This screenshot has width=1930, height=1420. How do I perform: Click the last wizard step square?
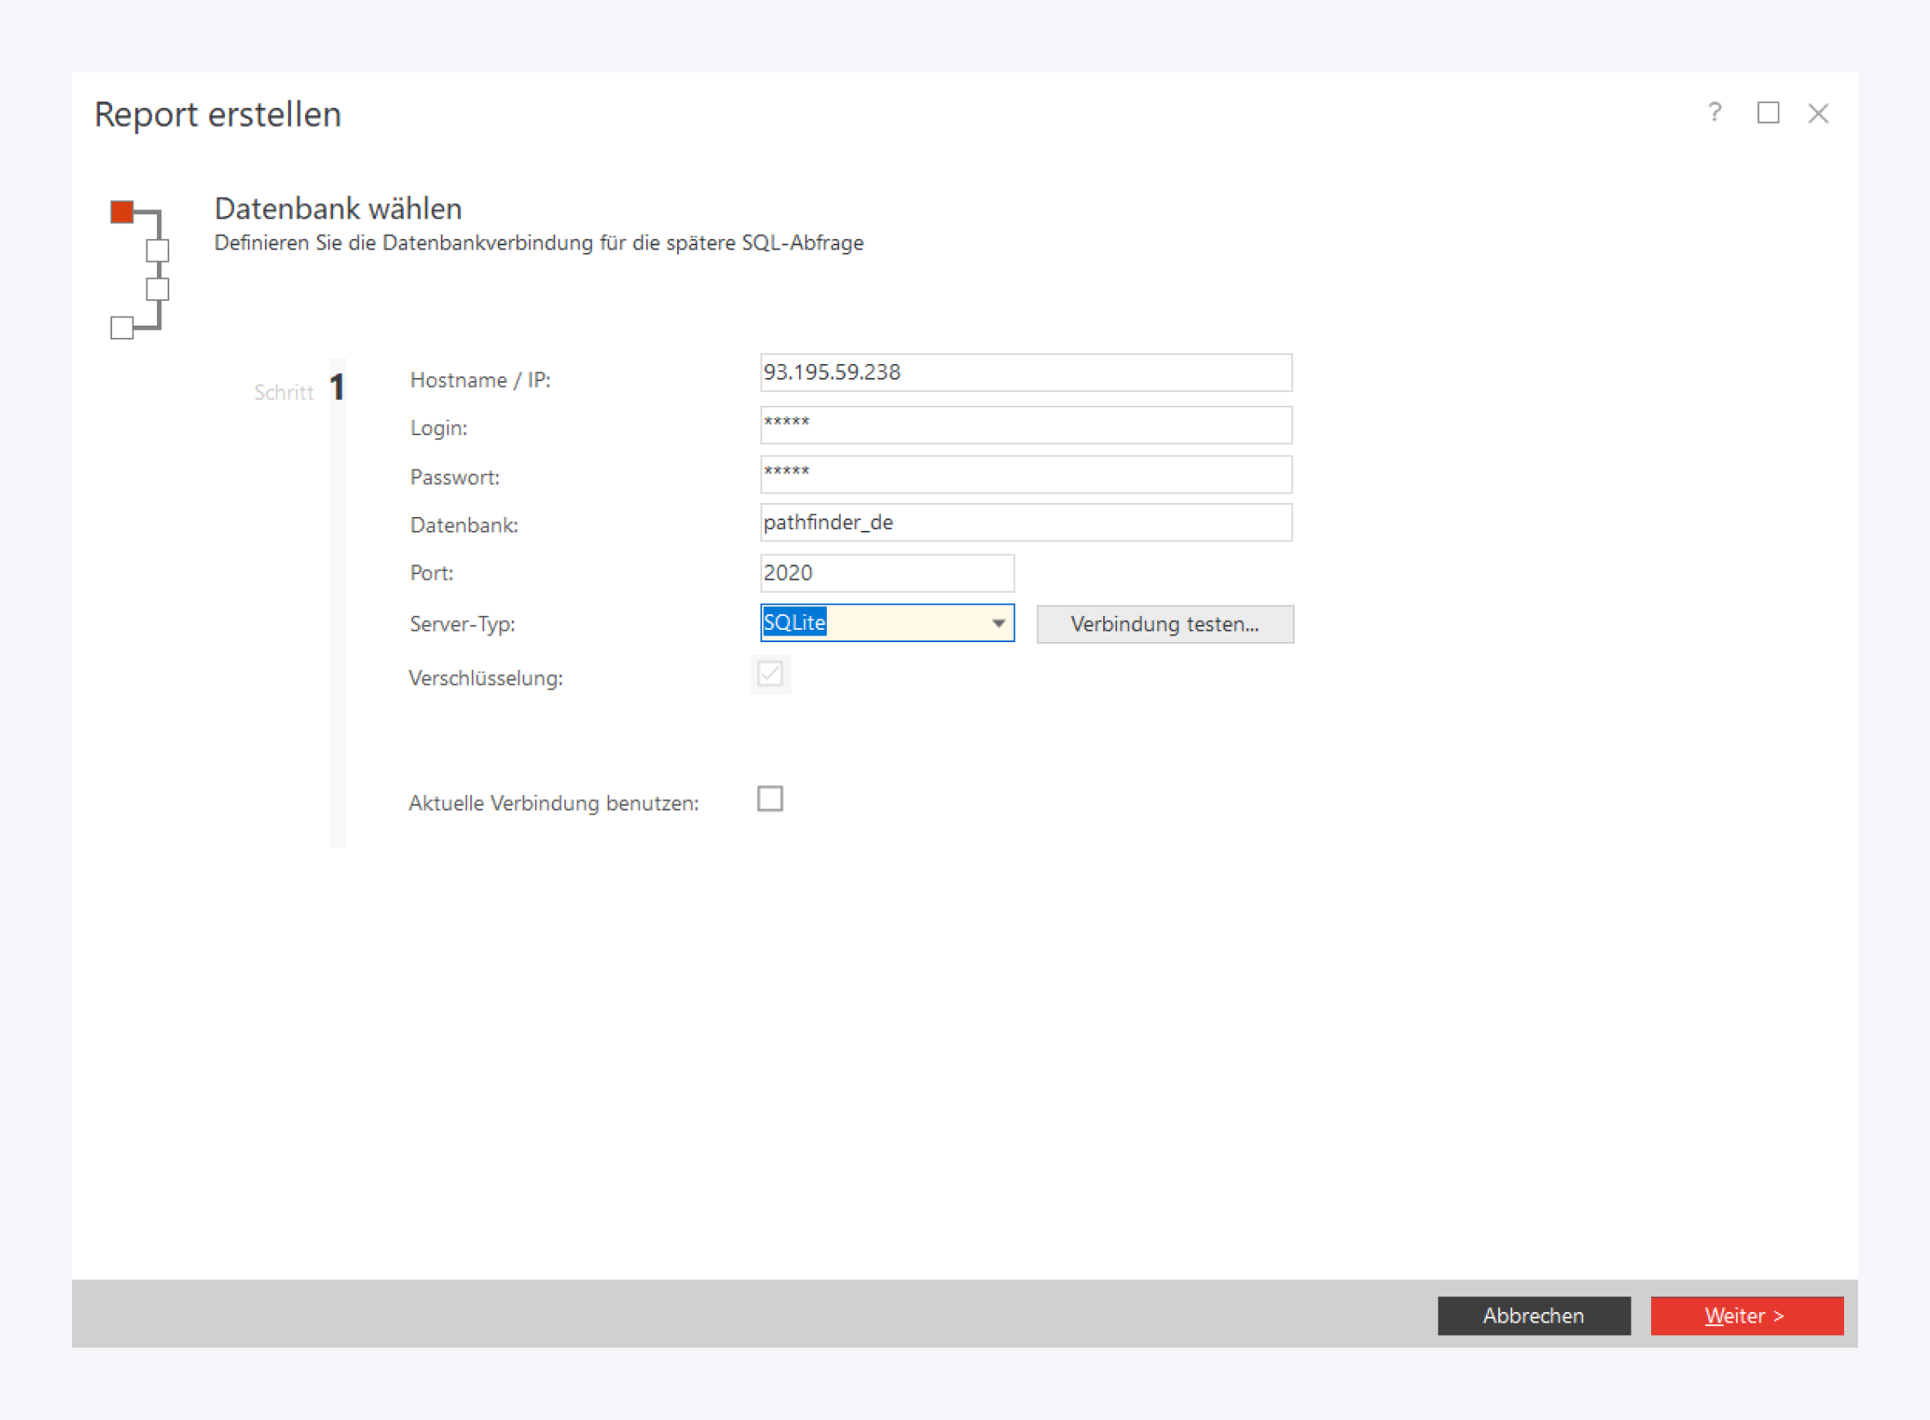[122, 327]
